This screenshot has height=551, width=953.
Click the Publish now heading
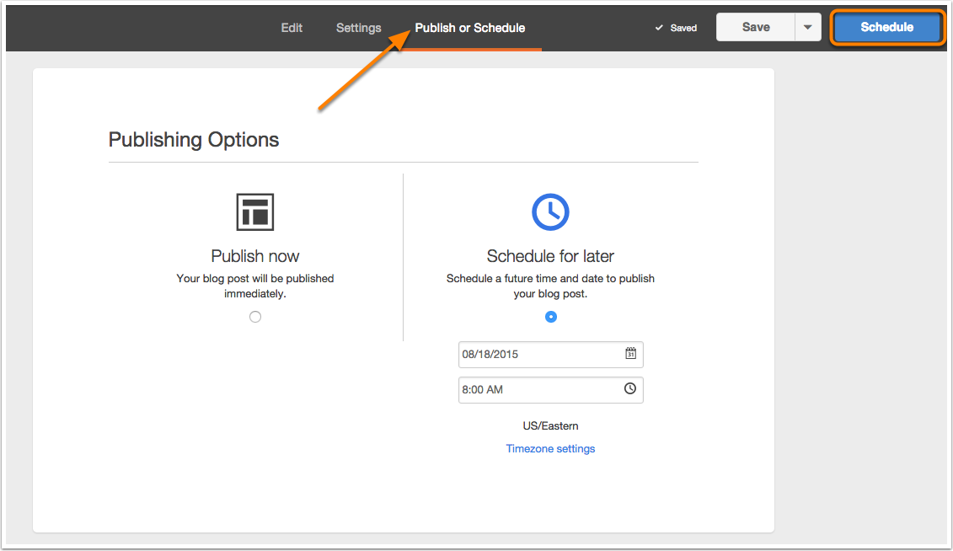coord(255,256)
